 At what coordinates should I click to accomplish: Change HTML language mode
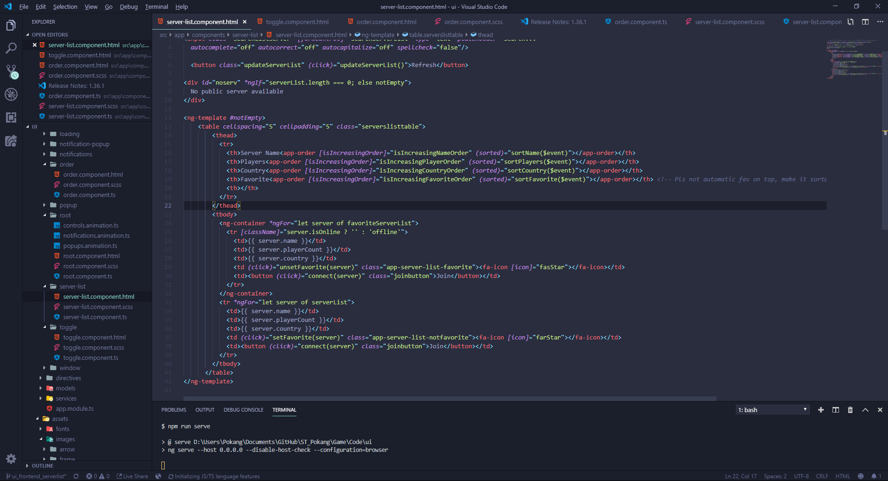point(843,476)
